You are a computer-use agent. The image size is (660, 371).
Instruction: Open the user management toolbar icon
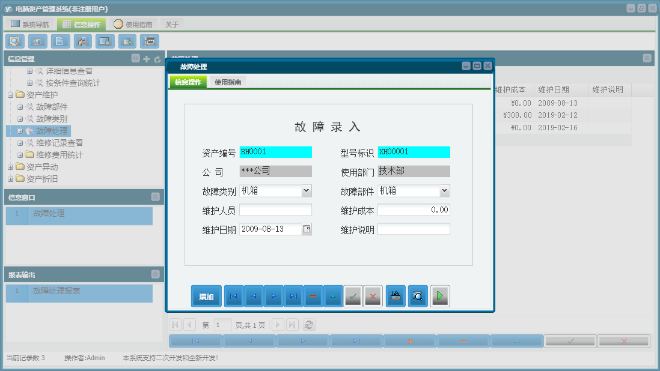(x=82, y=41)
